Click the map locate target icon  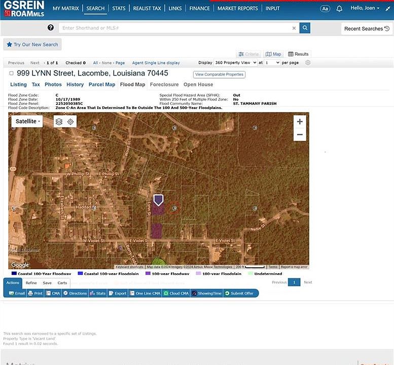[x=70, y=122]
